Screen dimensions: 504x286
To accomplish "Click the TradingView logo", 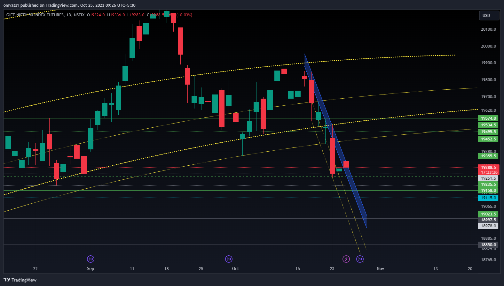I will click(20, 280).
